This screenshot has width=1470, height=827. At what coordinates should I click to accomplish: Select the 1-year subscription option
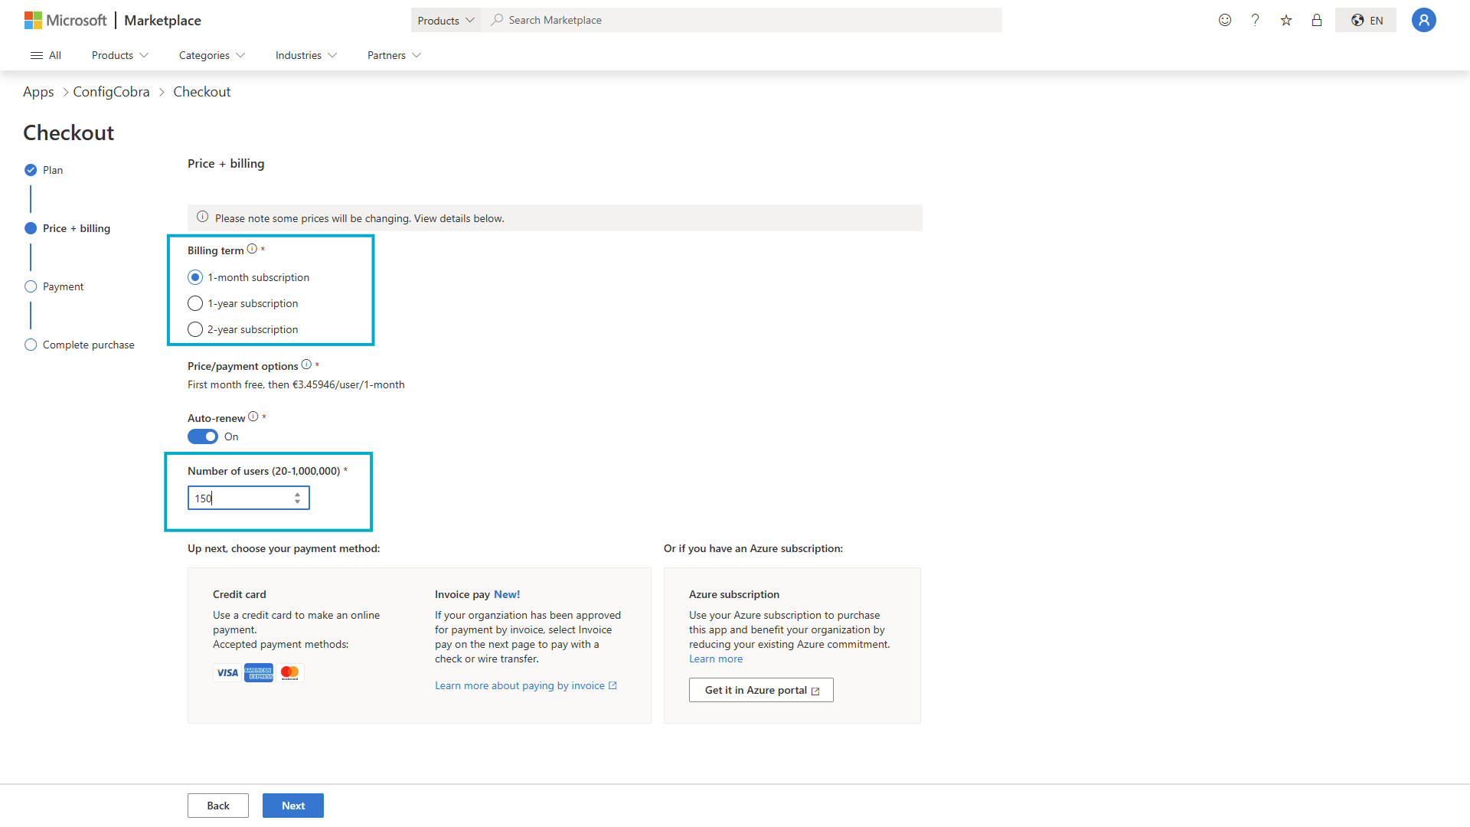point(195,303)
